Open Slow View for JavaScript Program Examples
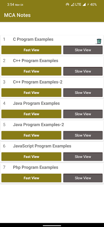Image resolution: width=104 pixels, height=227 pixels. pos(83,157)
